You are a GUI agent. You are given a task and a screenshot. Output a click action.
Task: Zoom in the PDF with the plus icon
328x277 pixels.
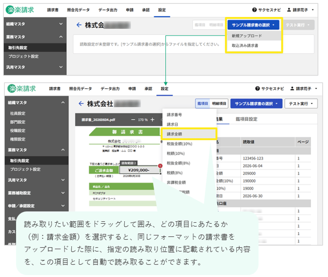[152, 120]
